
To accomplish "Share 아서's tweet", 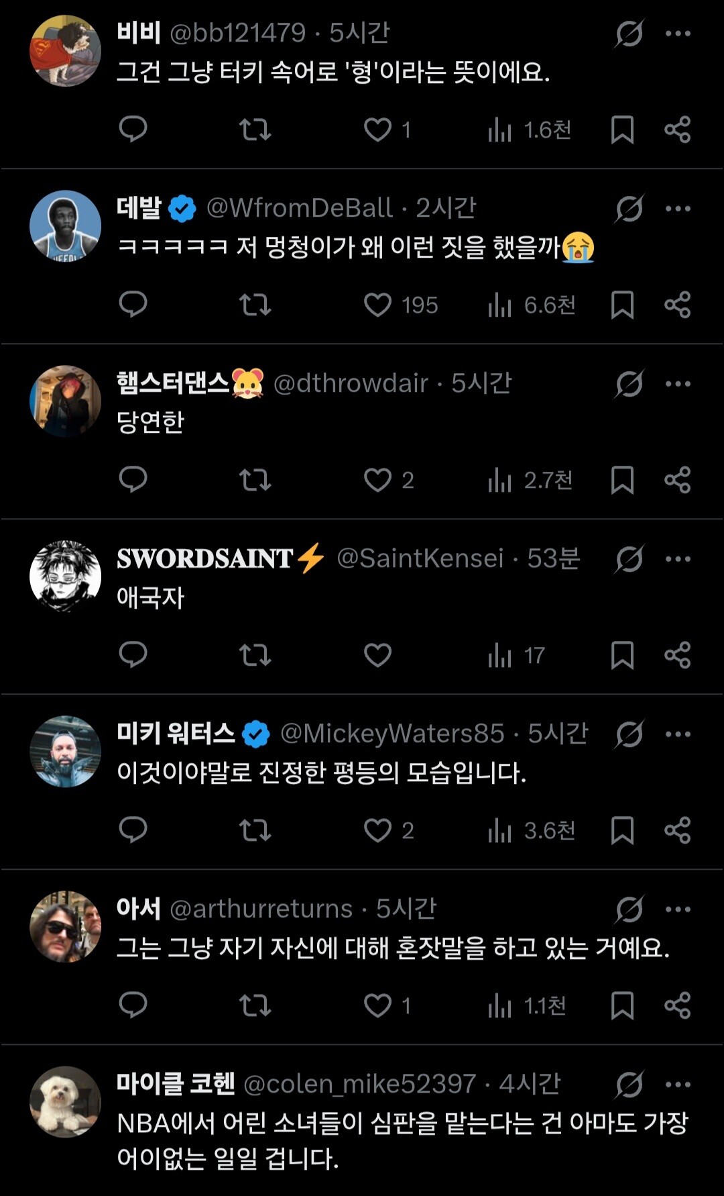I will (677, 1005).
